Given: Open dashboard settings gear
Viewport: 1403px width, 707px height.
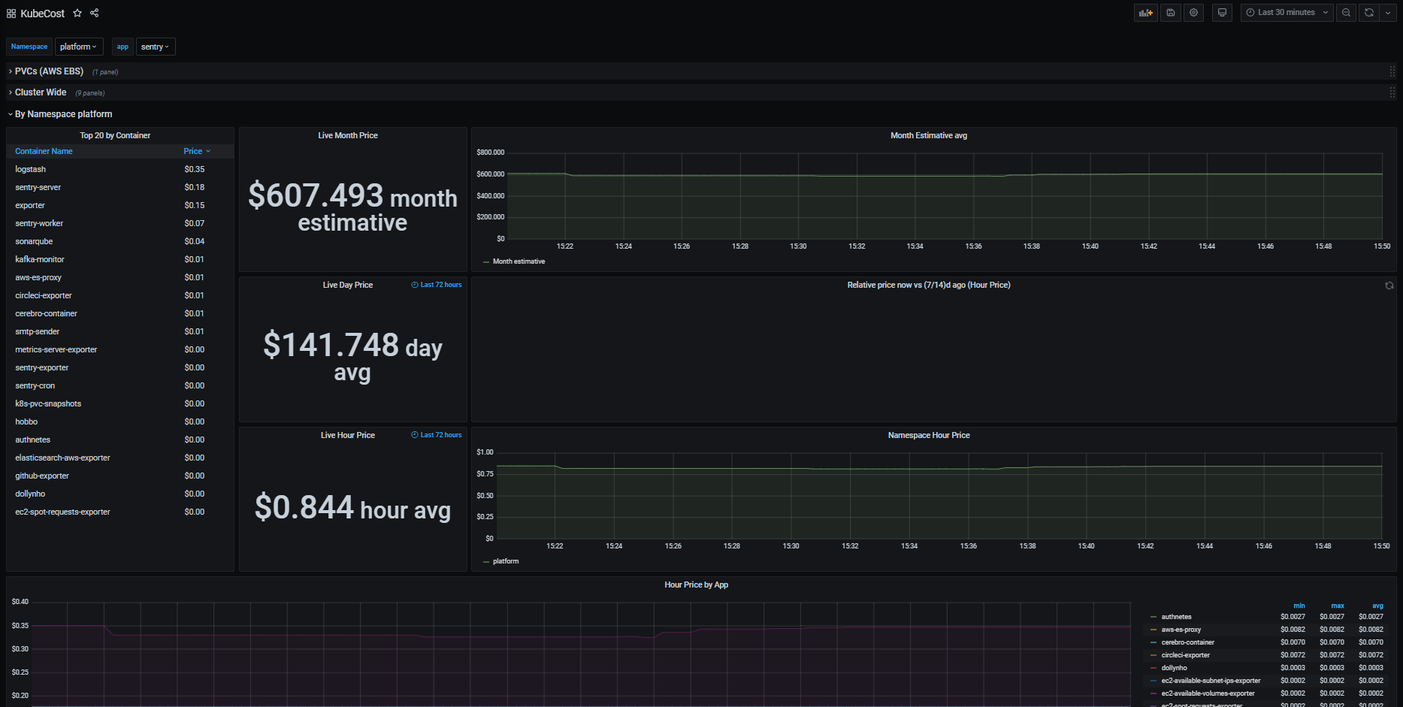Looking at the screenshot, I should 1193,13.
